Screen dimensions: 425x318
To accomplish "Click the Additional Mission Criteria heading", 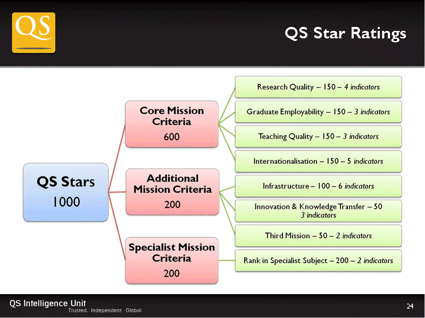I will coord(172,184).
